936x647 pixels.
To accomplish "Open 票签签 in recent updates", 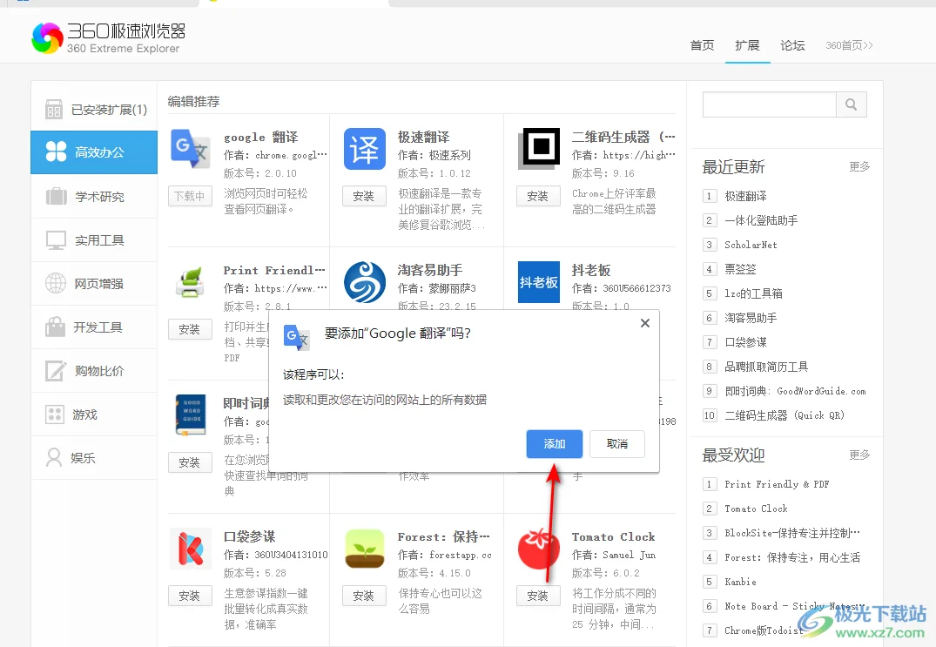I will pyautogui.click(x=740, y=269).
